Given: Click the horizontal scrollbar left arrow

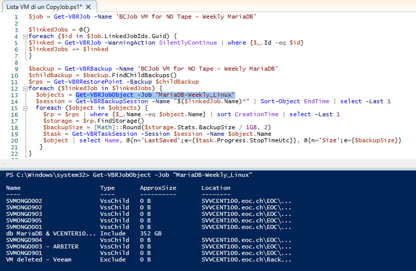Looking at the screenshot, I should point(4,163).
